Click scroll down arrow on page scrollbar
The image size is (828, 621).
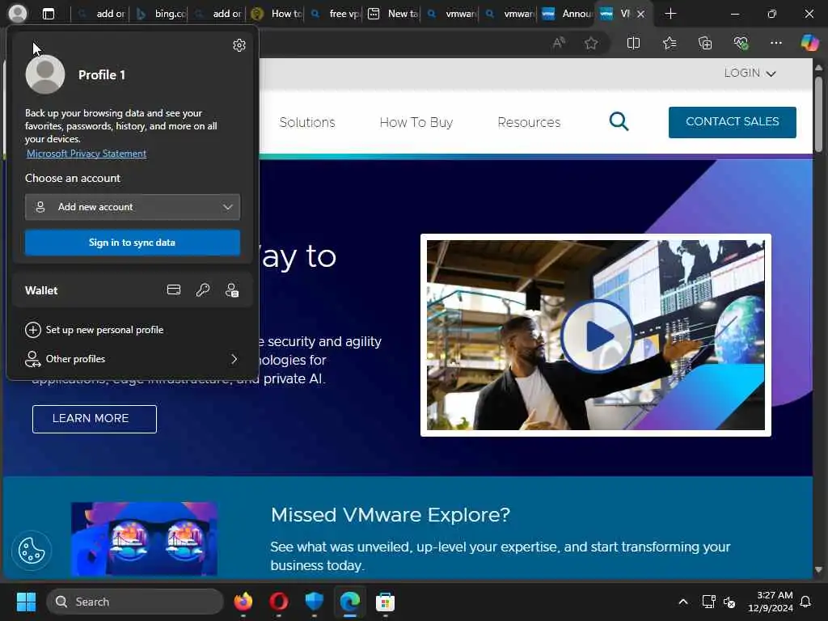818,570
